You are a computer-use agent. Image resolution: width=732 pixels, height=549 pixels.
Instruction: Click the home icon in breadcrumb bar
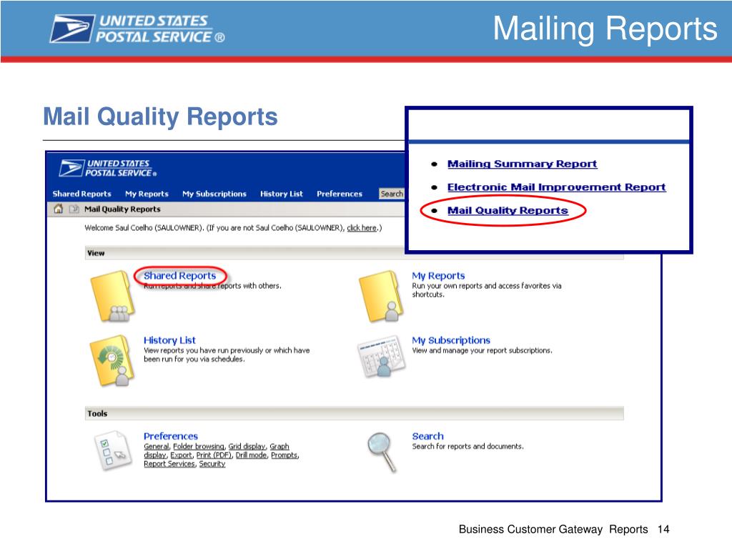point(59,209)
